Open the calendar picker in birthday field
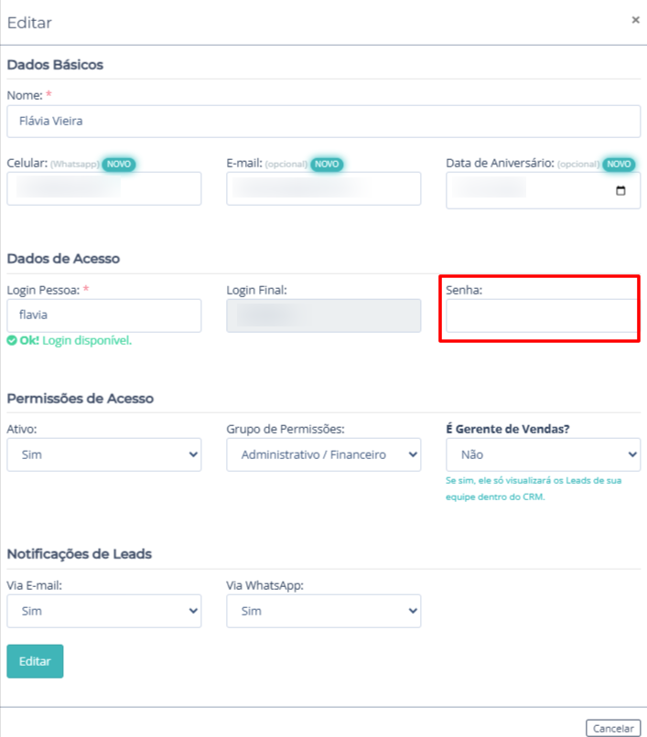Screen dimensions: 647x737 621,191
